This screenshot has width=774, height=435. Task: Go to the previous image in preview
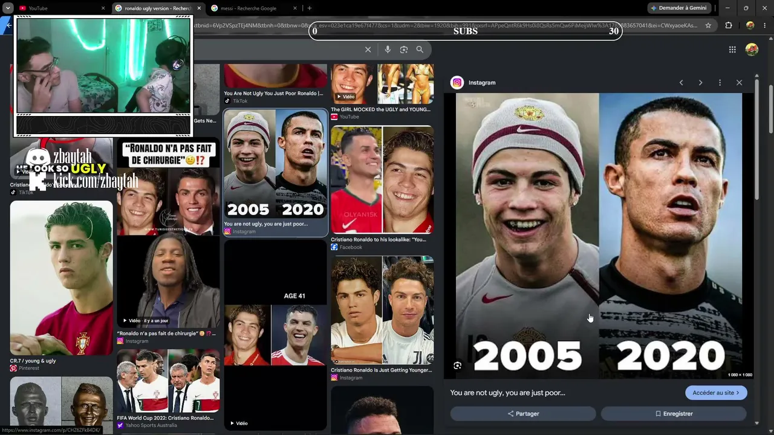click(x=681, y=83)
